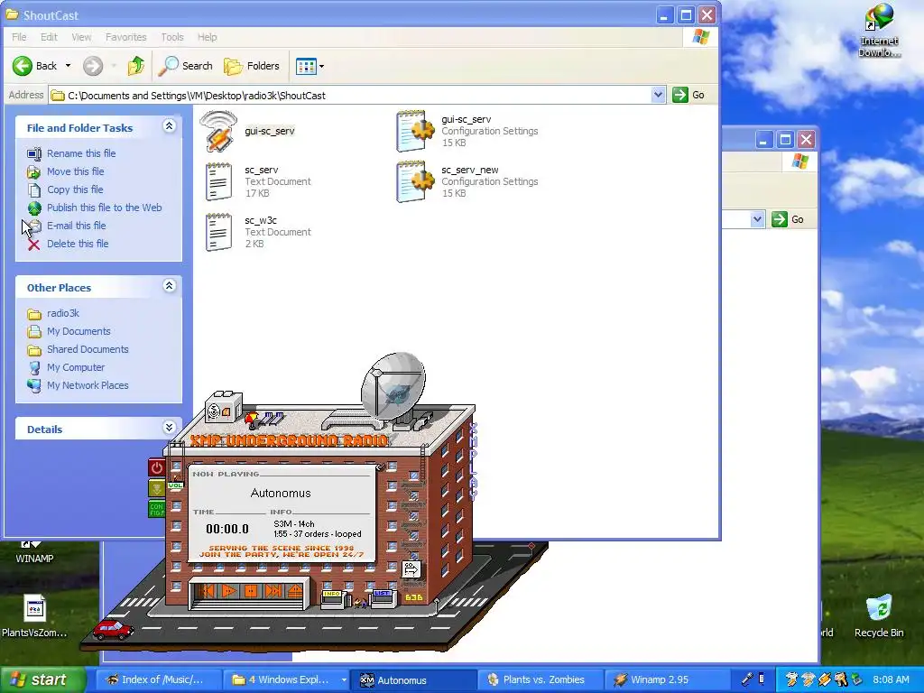
Task: Open the 4 Windows Explorer taskbar group
Action: click(286, 679)
